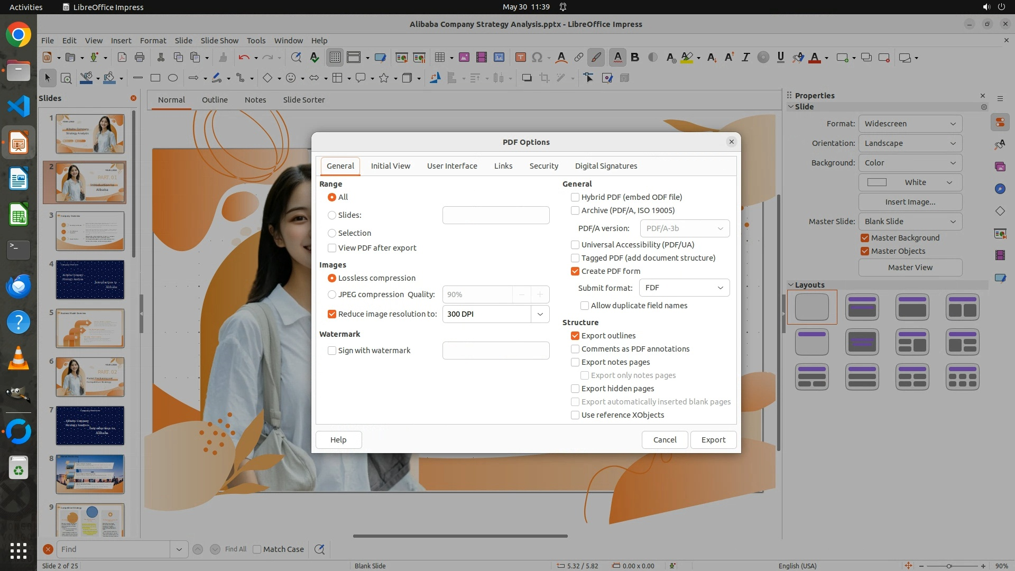Open the Visual Studio Code dock icon
This screenshot has height=571, width=1015.
tap(19, 106)
